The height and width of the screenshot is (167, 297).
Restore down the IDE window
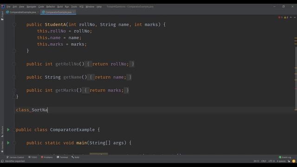click(x=284, y=6)
